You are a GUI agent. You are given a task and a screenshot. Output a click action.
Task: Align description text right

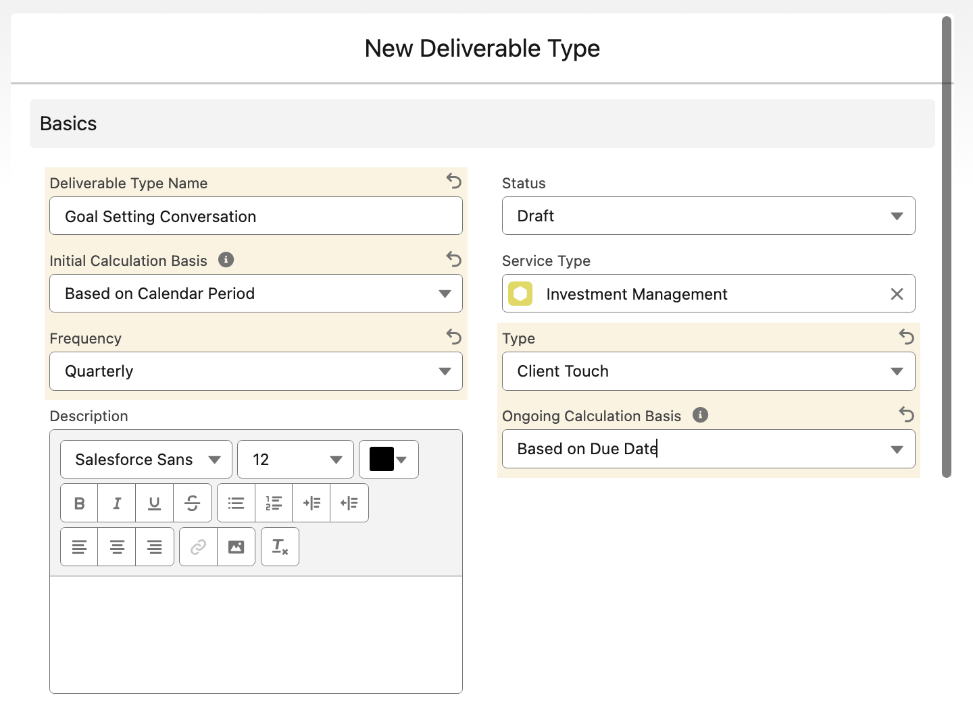[155, 547]
